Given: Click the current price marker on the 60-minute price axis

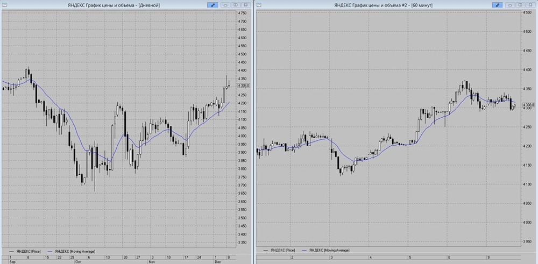Looking at the screenshot, I should coord(528,104).
